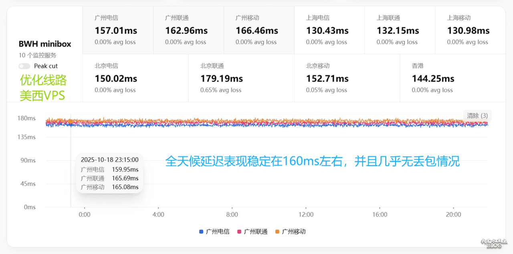Show the 上海移动 latency series
This screenshot has width=513, height=254.
point(470,30)
